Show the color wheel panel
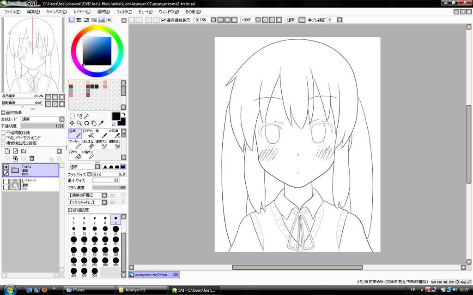 72,20
